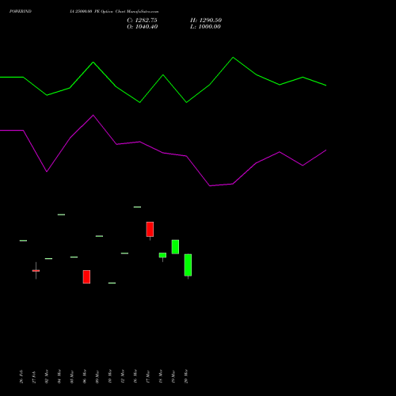Click the high price value H: 1290.50
396x396 pixels.
[206, 21]
